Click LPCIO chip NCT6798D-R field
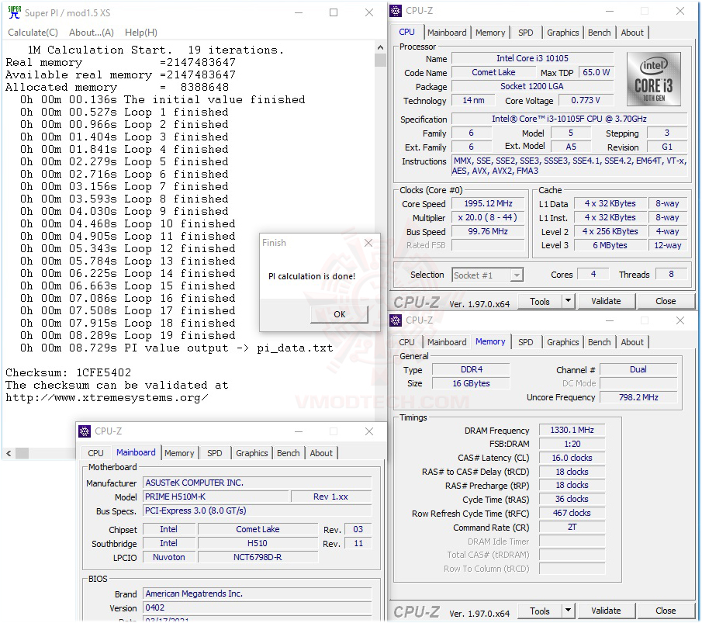This screenshot has width=702, height=623. [258, 557]
